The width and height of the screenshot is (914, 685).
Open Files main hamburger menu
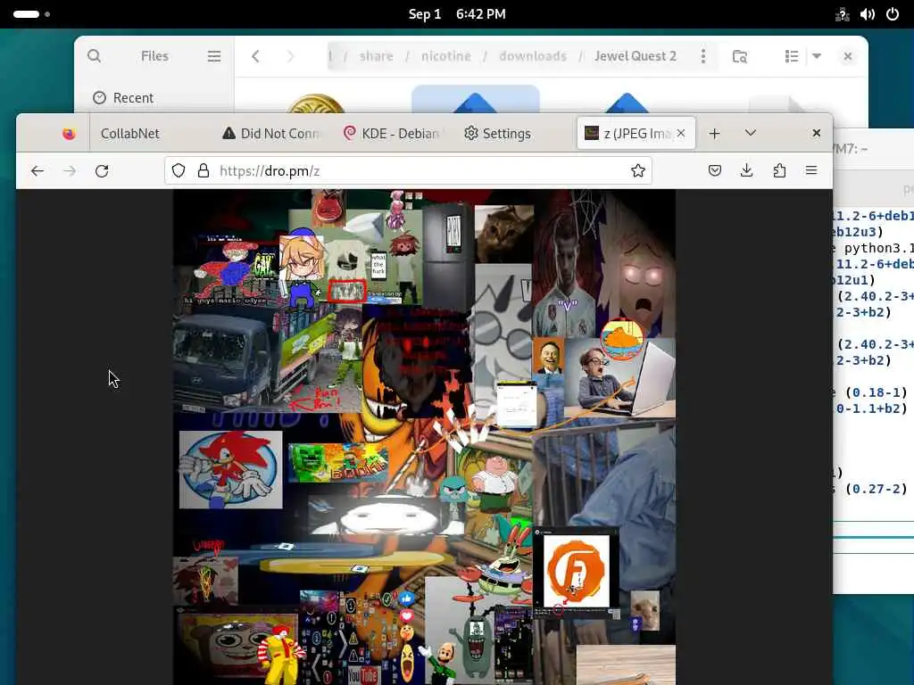pyautogui.click(x=214, y=56)
